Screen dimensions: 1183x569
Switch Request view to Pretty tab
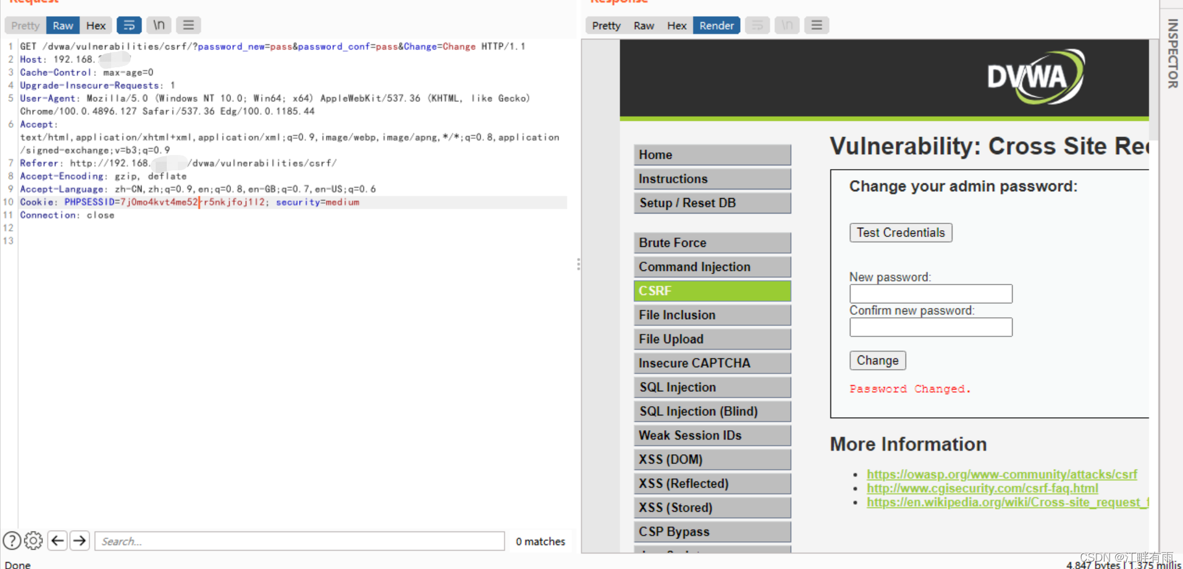(x=25, y=25)
